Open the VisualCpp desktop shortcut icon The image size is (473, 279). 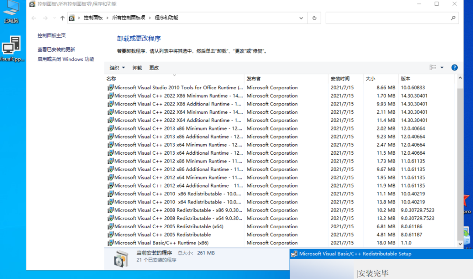point(11,48)
